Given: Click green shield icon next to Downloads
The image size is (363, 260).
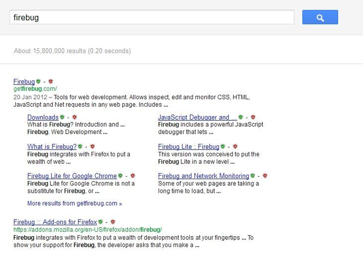Looking at the screenshot, I should pos(62,117).
